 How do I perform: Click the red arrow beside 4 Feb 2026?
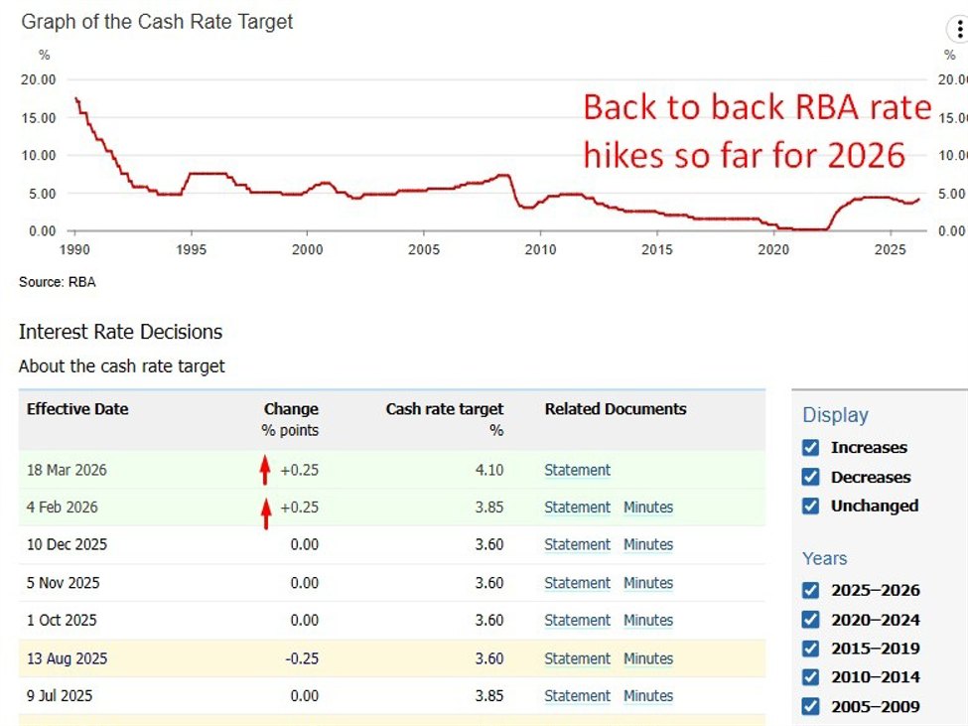265,512
